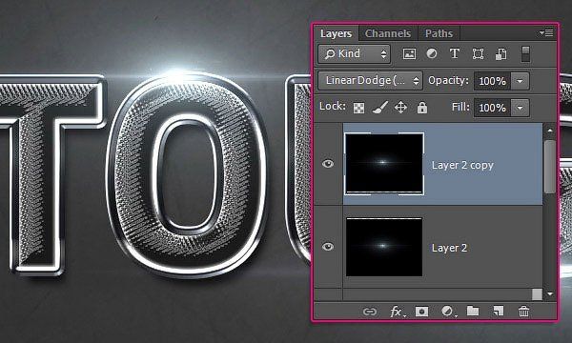
Task: Open the Linear Dodge blend mode dropdown
Action: click(x=370, y=81)
